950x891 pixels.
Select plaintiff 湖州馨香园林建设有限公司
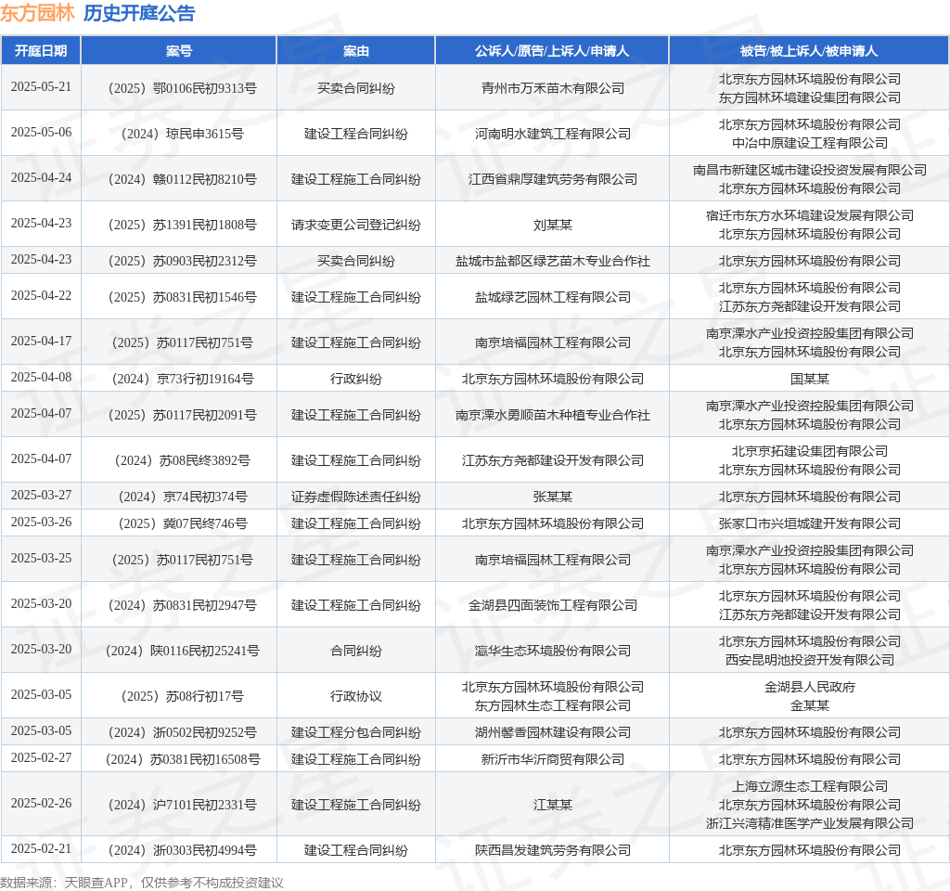tap(553, 733)
